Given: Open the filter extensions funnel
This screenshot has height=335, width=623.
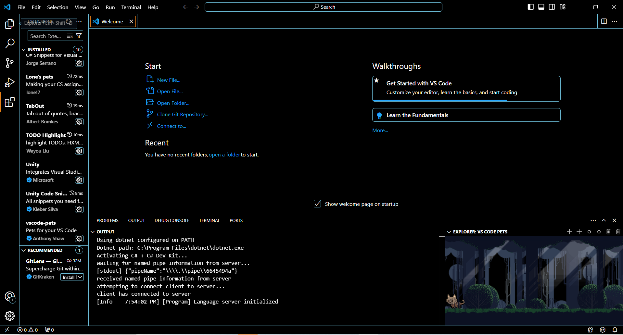Looking at the screenshot, I should point(79,36).
